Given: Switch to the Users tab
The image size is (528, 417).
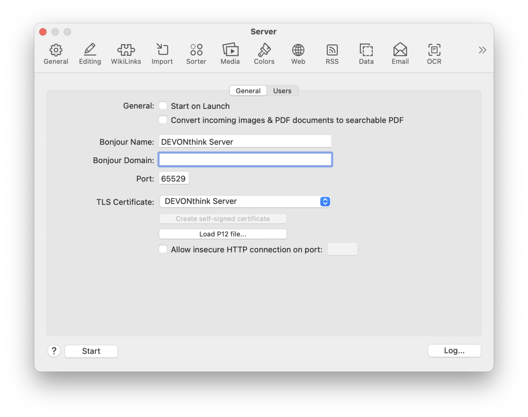Looking at the screenshot, I should [282, 91].
